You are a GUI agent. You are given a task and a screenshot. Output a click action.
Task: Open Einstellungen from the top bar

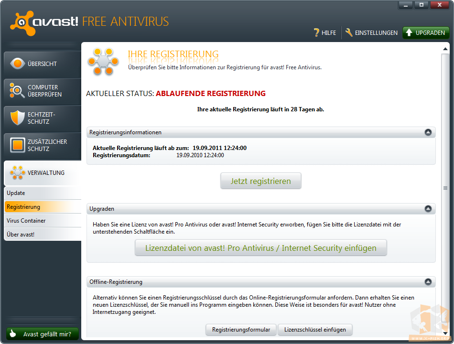(x=372, y=32)
